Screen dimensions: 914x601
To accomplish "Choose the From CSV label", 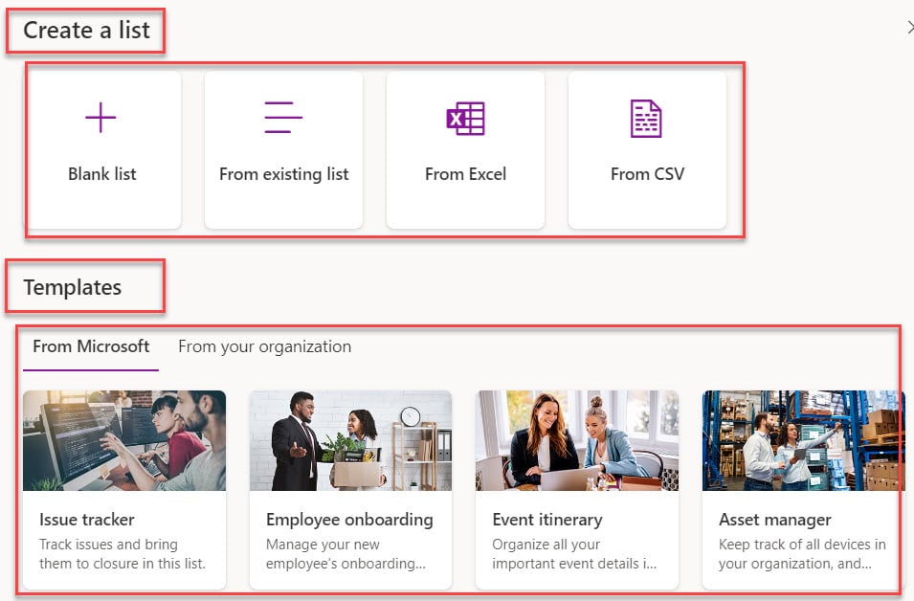I will pos(648,174).
